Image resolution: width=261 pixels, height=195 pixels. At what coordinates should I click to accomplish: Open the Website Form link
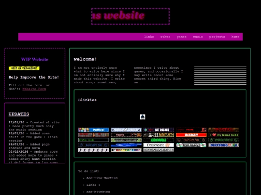point(34,89)
